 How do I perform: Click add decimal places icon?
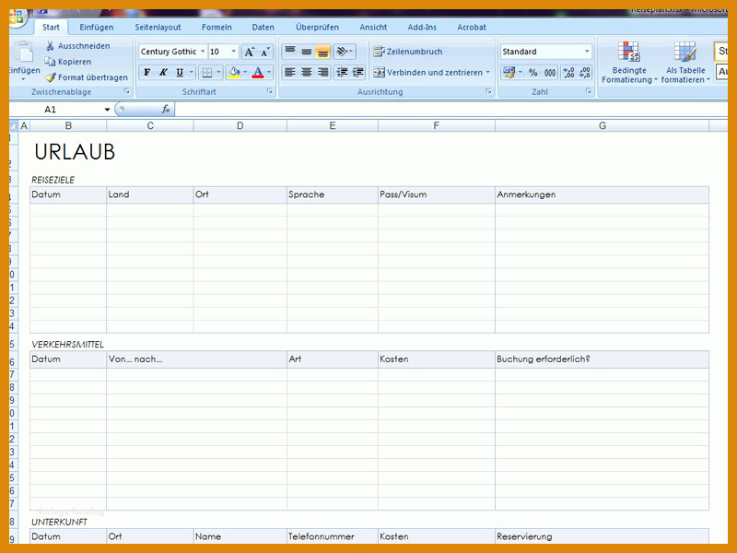click(x=568, y=73)
